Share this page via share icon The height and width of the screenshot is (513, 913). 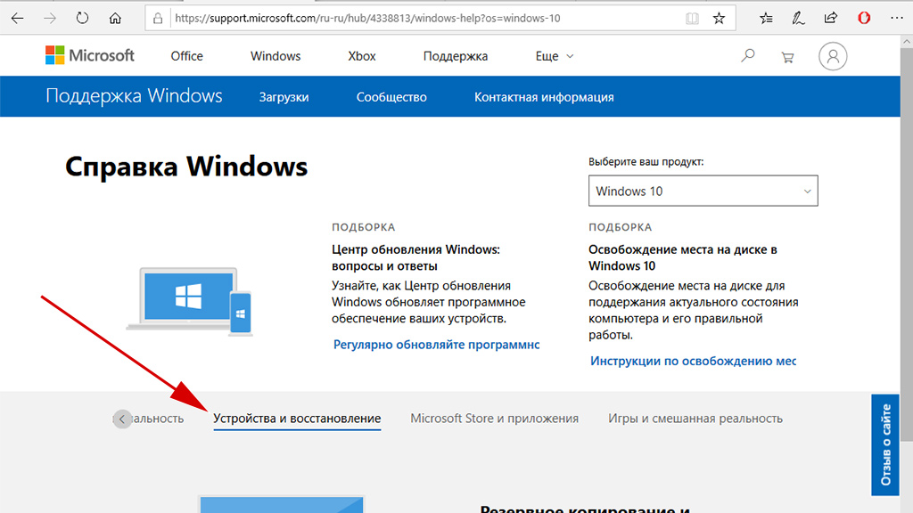831,18
